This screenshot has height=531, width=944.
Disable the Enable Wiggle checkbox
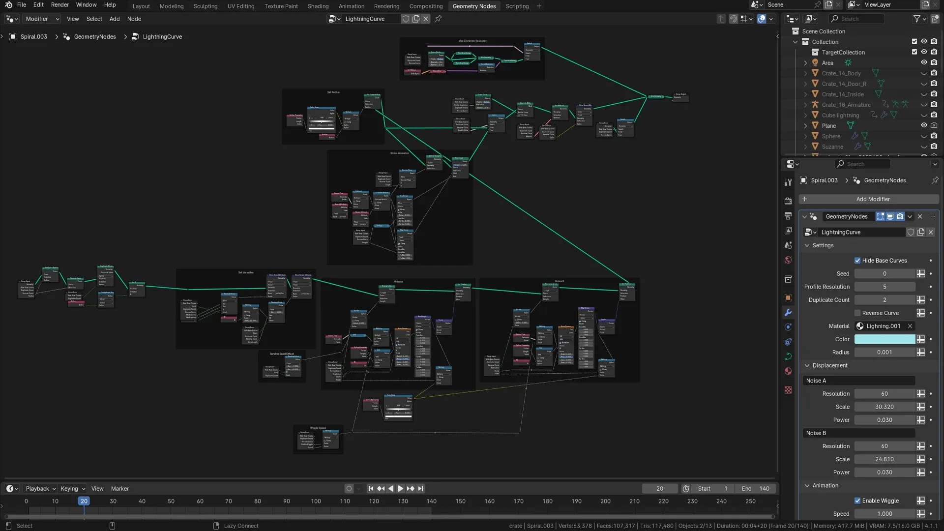tap(858, 501)
